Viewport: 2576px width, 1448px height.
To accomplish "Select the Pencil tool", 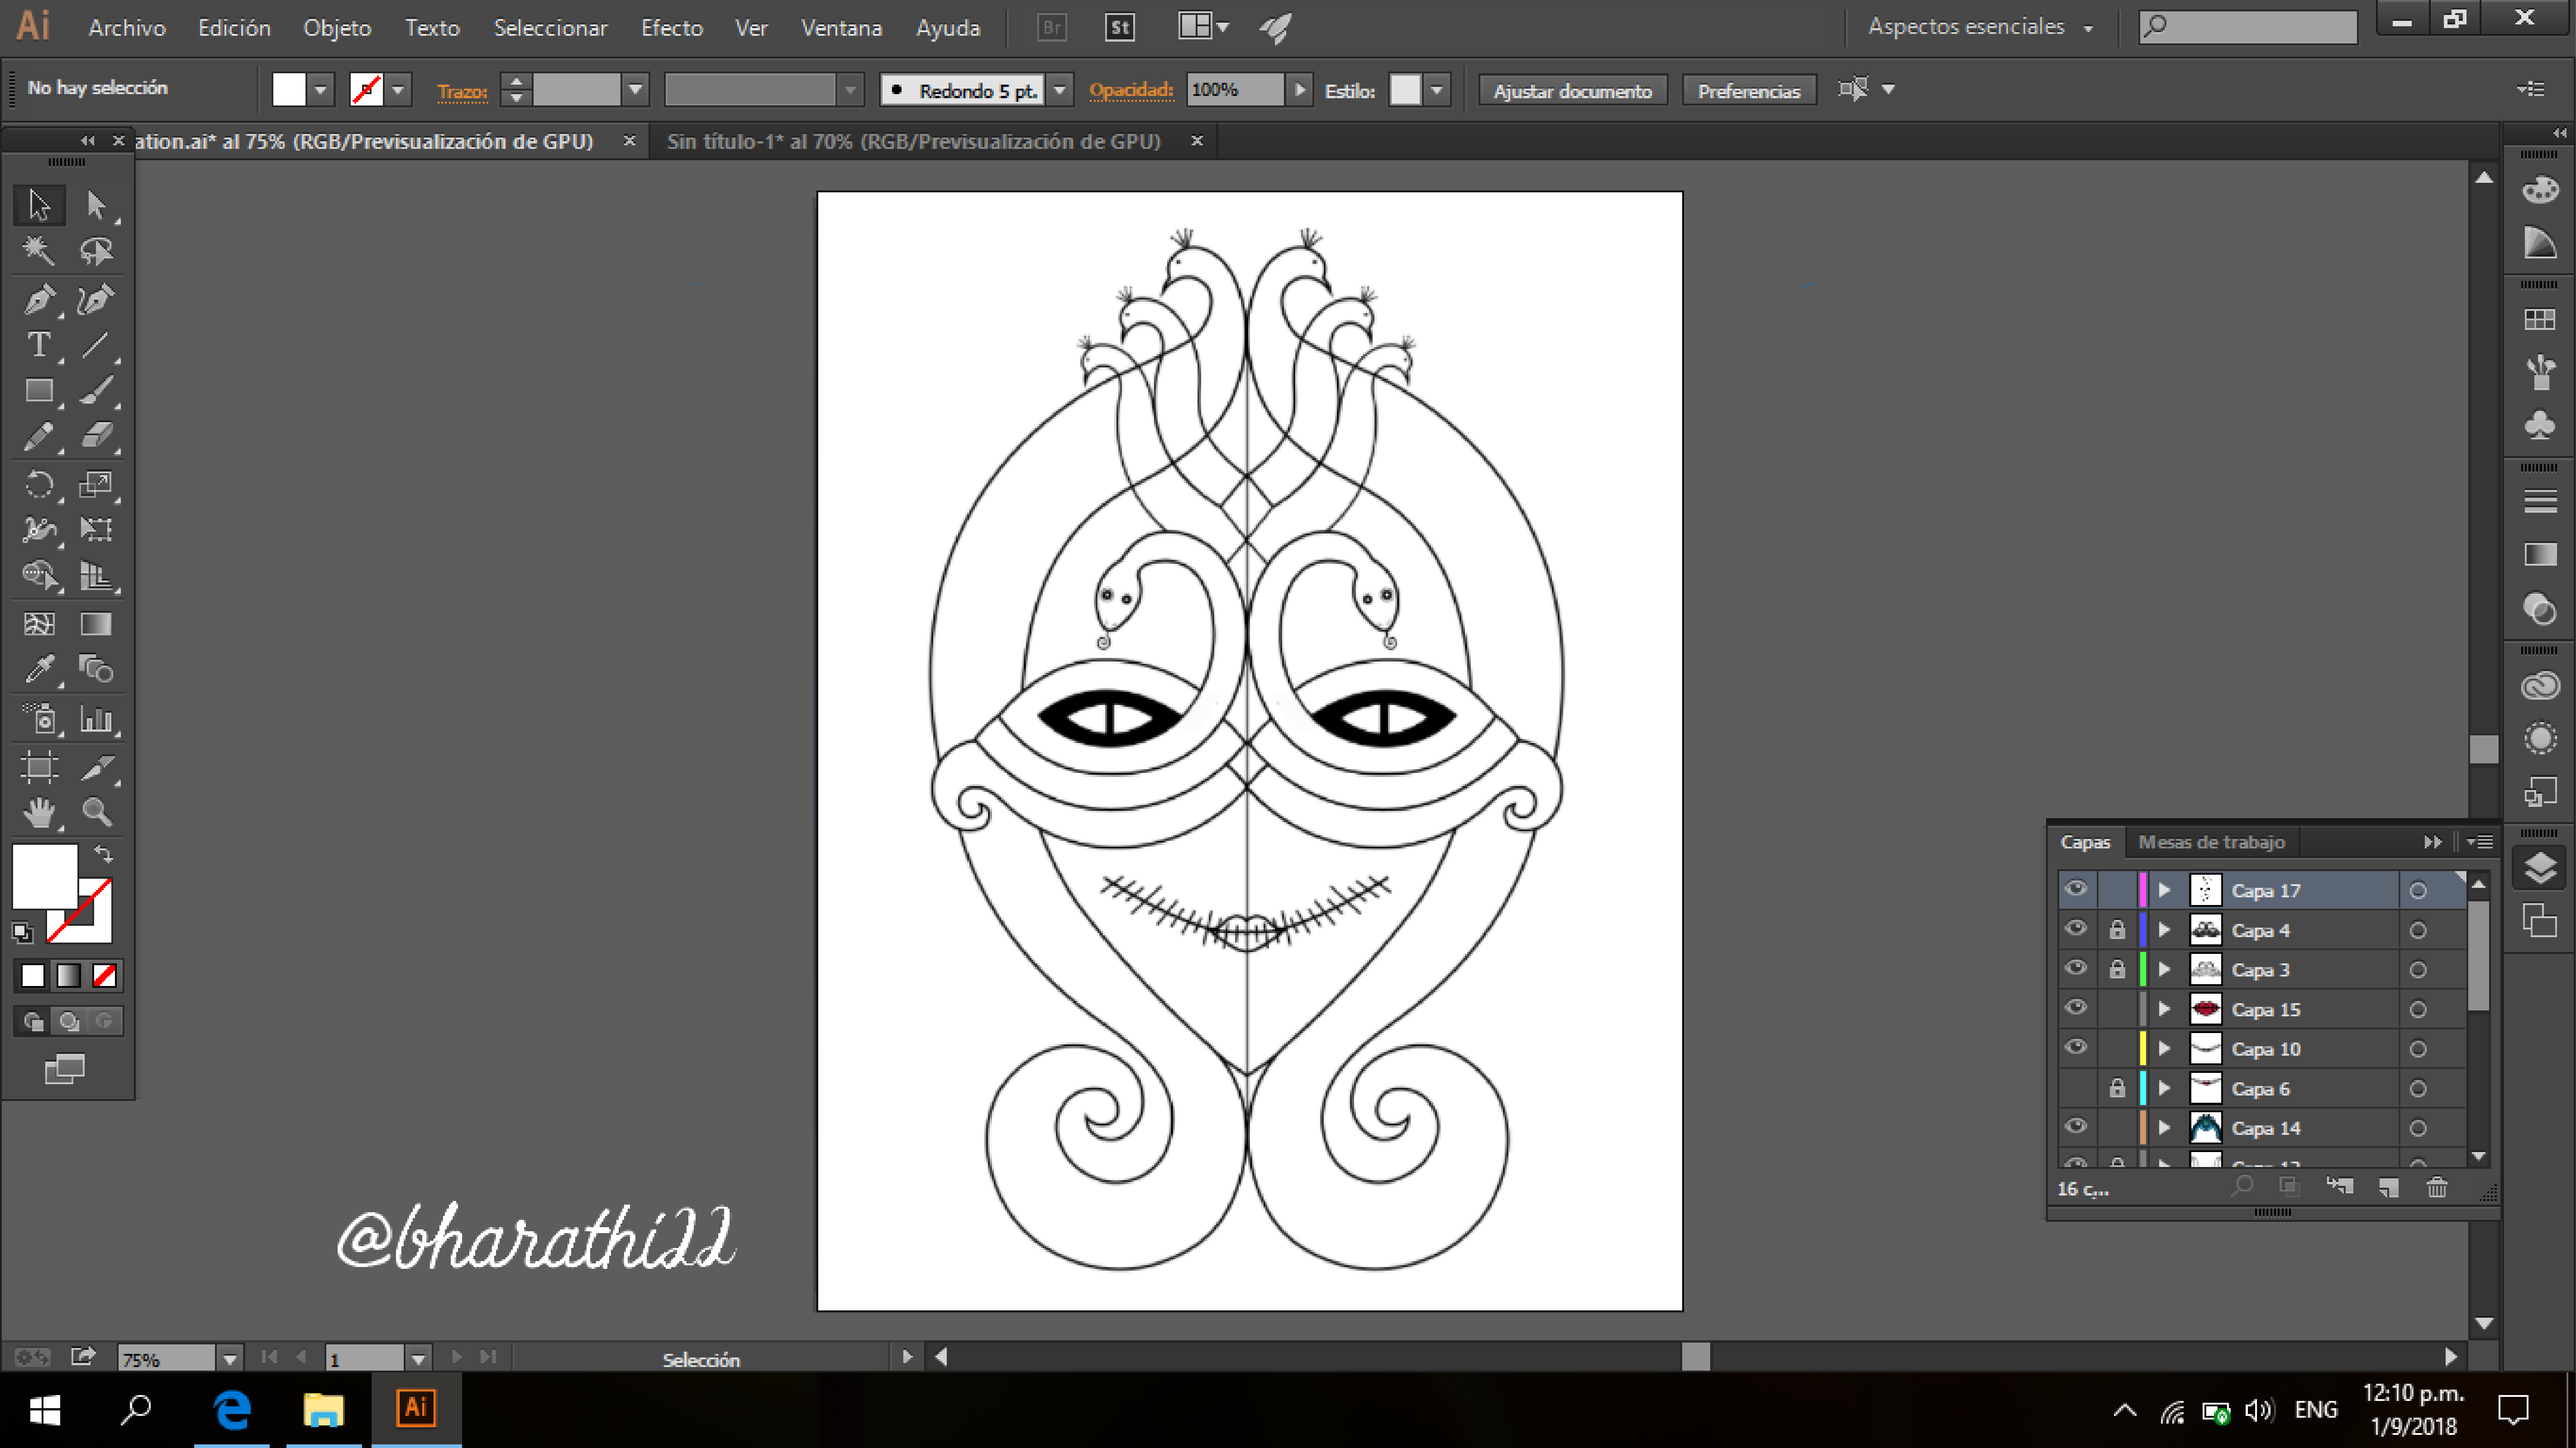I will click(x=39, y=436).
